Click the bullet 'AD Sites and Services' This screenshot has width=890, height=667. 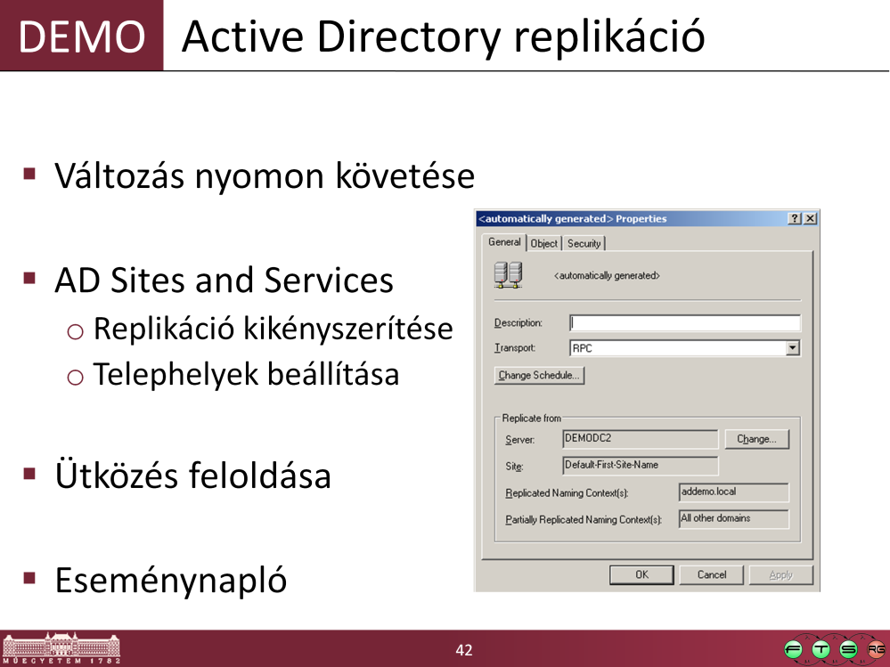[x=225, y=281]
